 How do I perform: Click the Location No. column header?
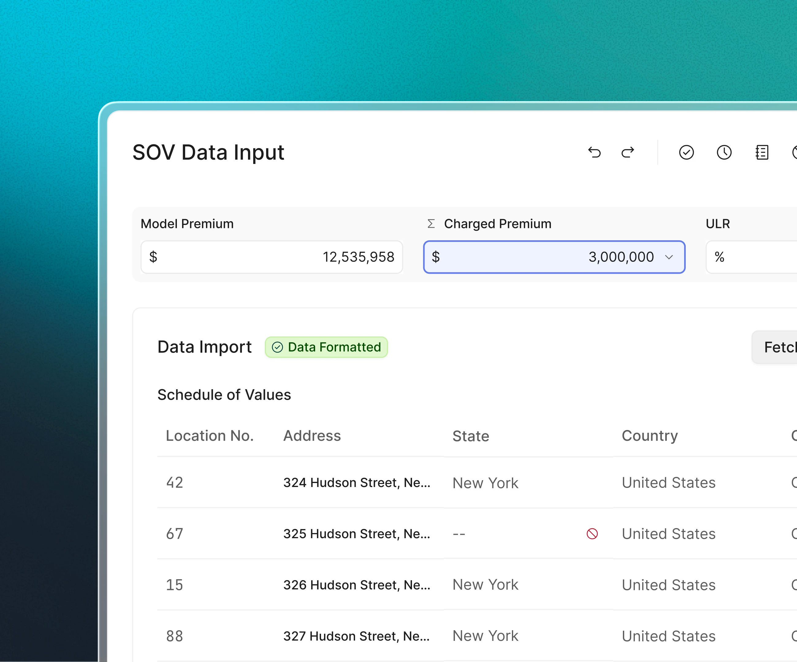[210, 436]
